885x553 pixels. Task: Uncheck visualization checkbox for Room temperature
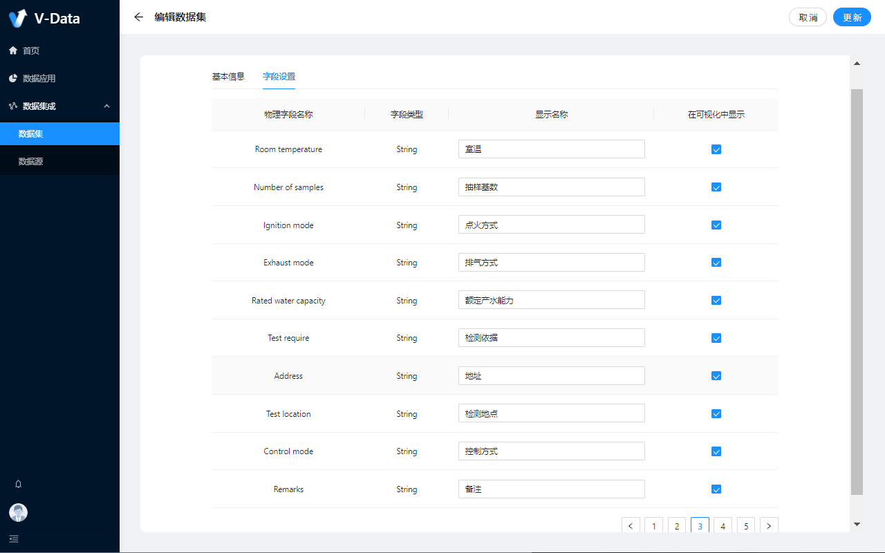[716, 149]
